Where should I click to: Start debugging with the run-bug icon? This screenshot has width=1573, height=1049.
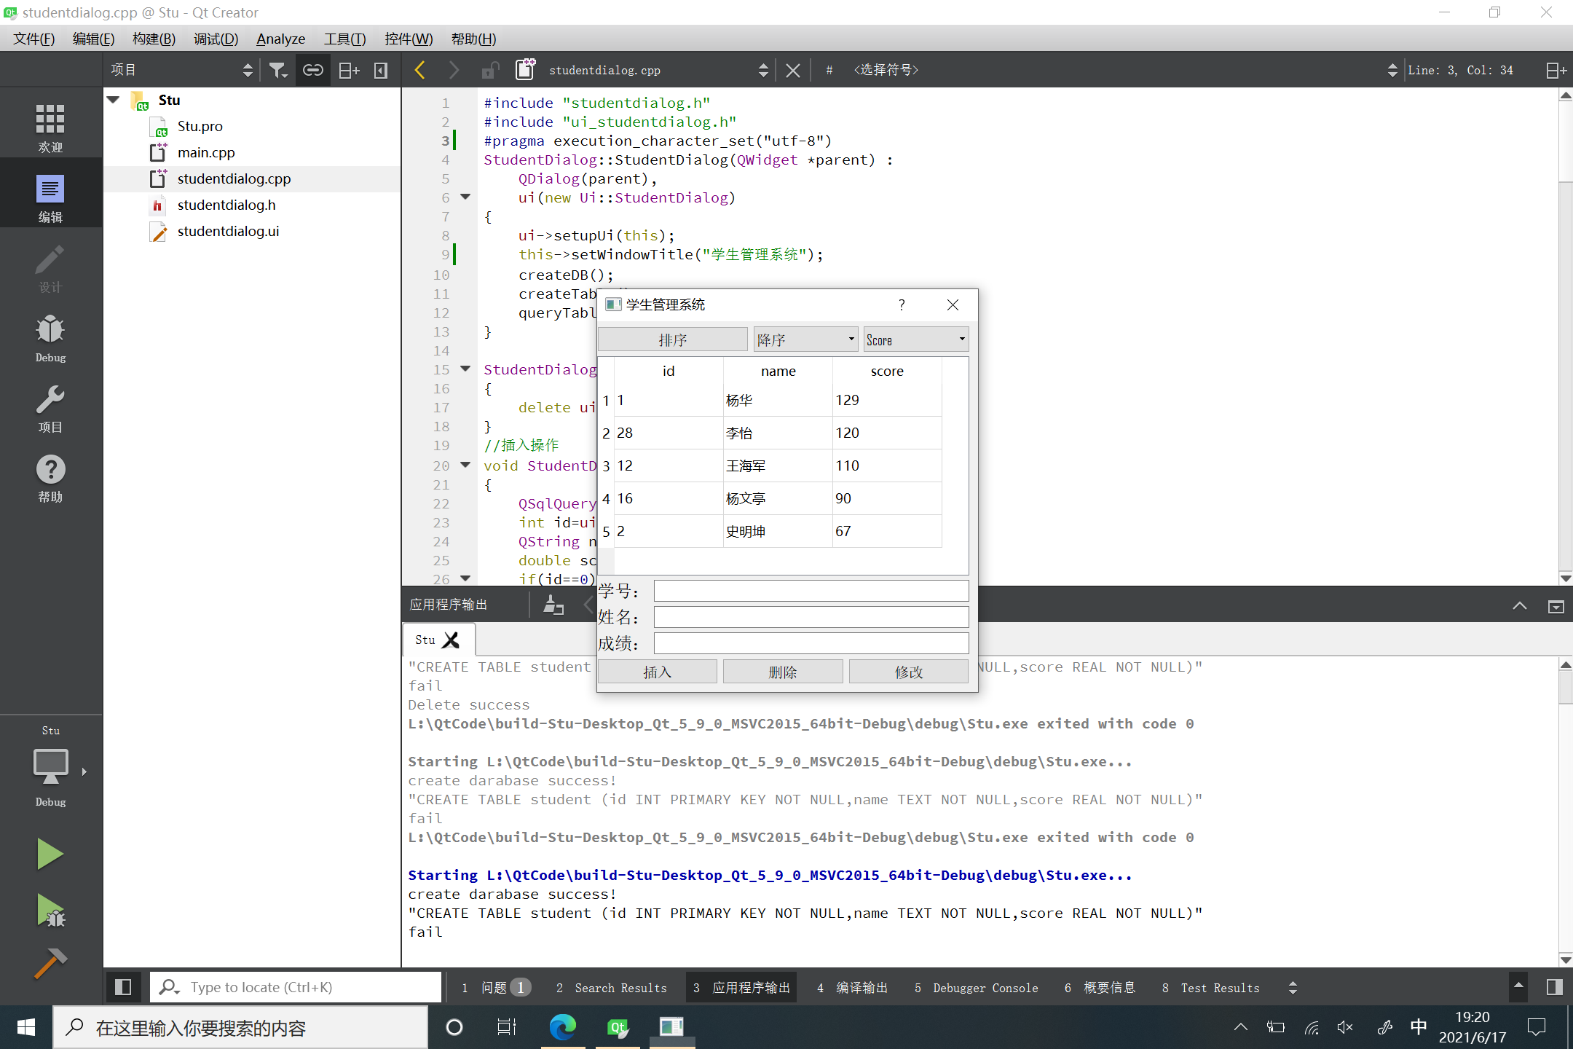(50, 911)
